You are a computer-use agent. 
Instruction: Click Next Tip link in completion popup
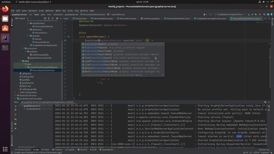tap(139, 75)
